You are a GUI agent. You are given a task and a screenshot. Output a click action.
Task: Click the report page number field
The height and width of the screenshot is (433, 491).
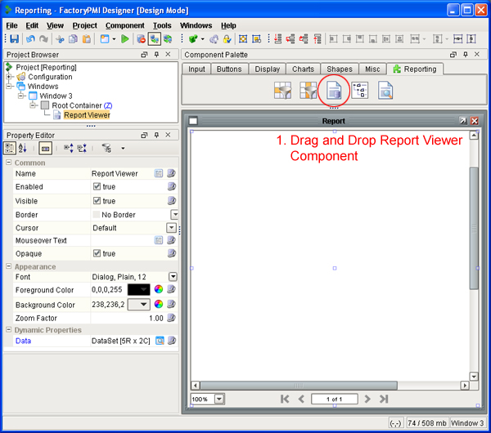coord(335,399)
